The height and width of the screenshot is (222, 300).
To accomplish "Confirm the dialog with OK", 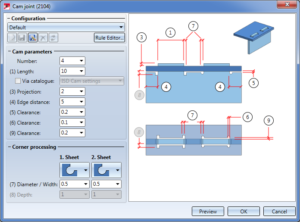I will (244, 211).
